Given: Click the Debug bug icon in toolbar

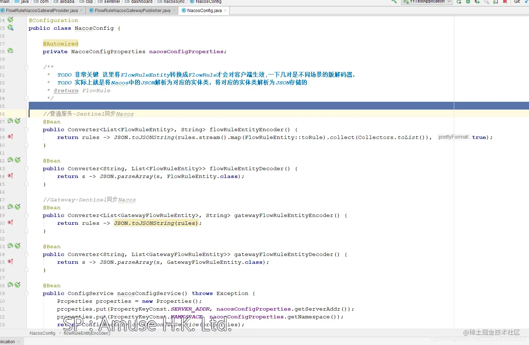Looking at the screenshot, I should (468, 1).
